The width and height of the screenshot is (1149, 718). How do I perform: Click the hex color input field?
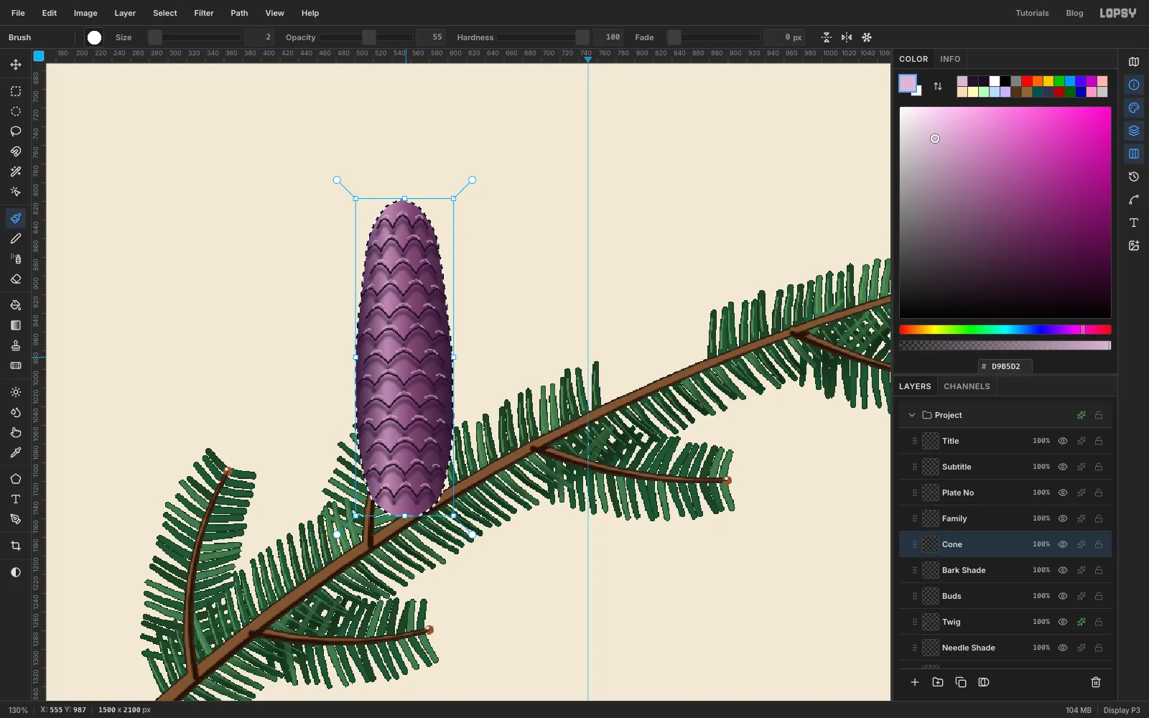(x=1005, y=366)
